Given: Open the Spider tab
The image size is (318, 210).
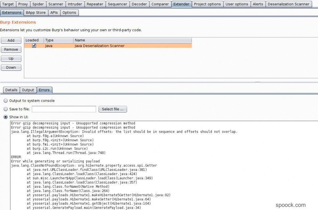Looking at the screenshot, I should [x=38, y=4].
